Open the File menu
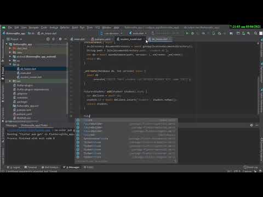 click(10, 27)
